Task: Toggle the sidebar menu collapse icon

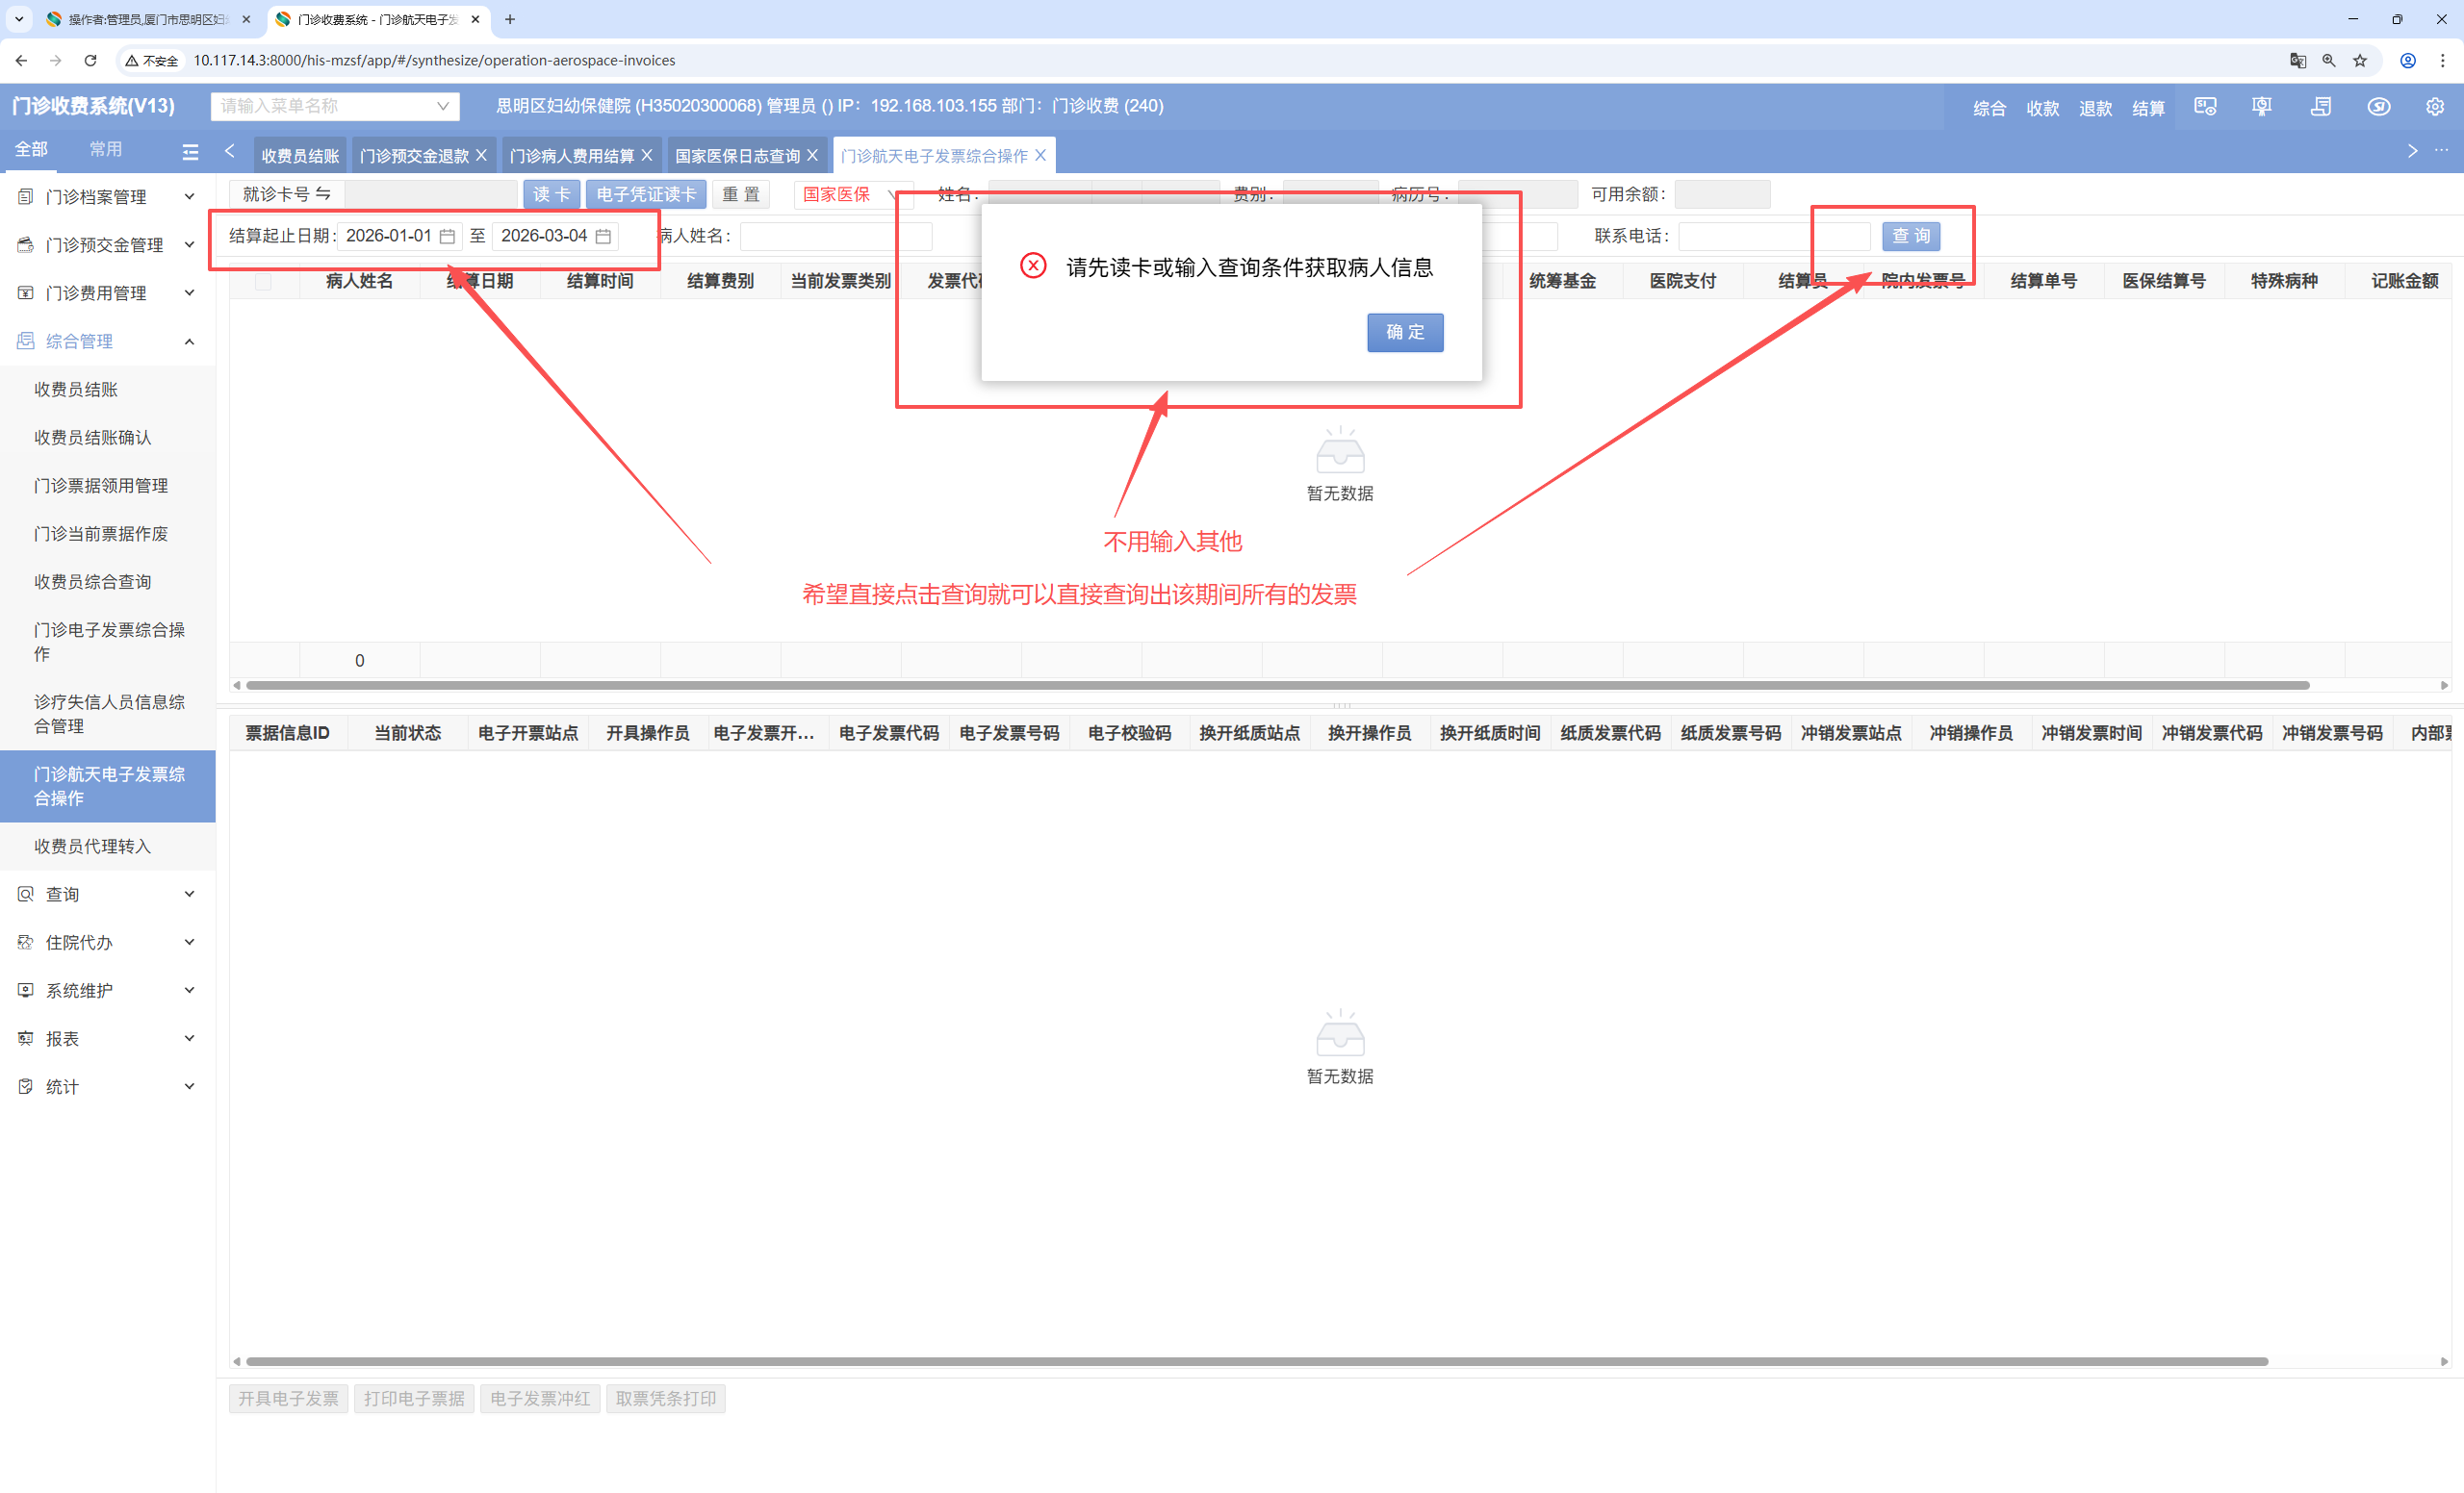Action: pos(190,152)
